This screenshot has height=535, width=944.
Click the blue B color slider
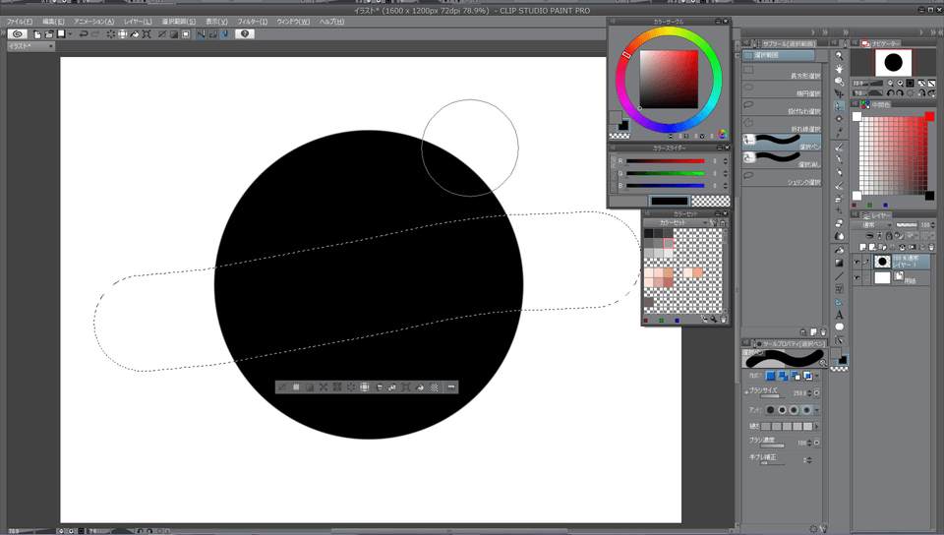(x=665, y=184)
